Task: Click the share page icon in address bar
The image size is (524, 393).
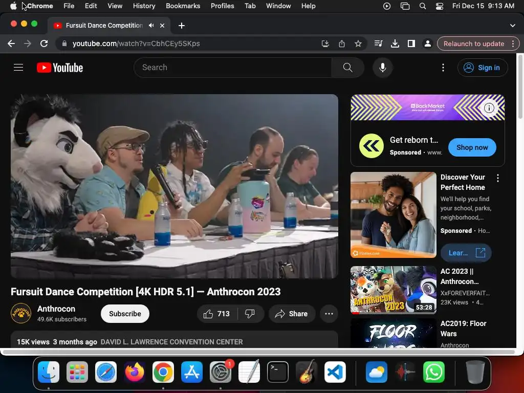Action: (341, 43)
